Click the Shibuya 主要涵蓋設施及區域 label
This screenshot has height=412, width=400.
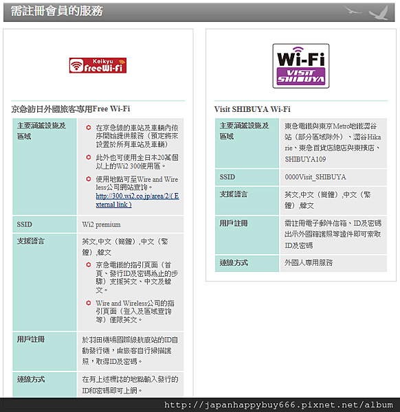pos(244,131)
